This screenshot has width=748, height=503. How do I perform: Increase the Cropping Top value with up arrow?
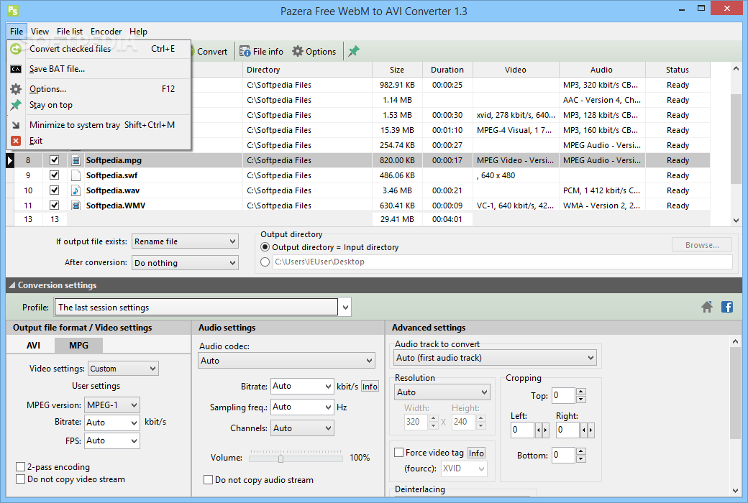580,392
